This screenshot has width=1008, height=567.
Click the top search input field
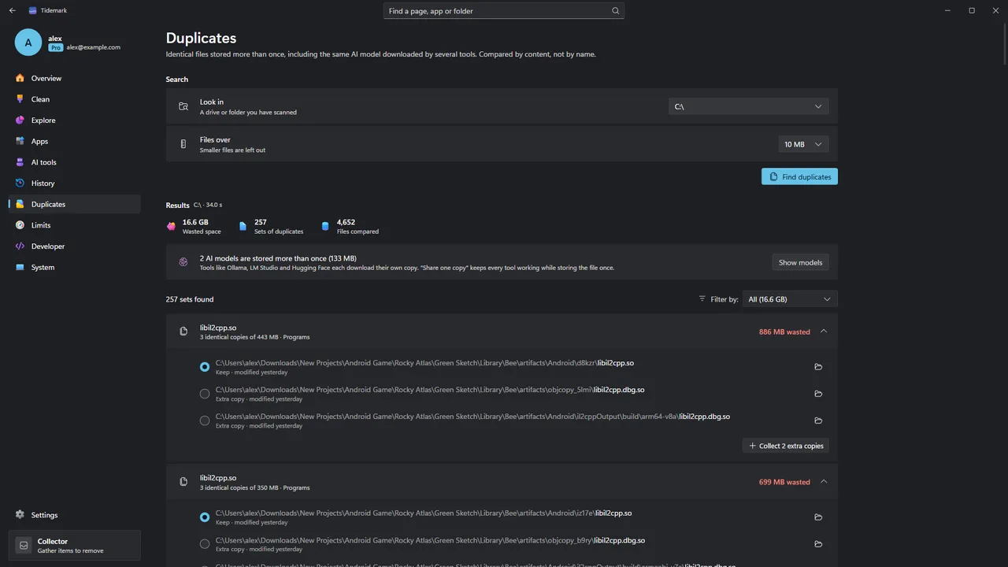tap(504, 11)
